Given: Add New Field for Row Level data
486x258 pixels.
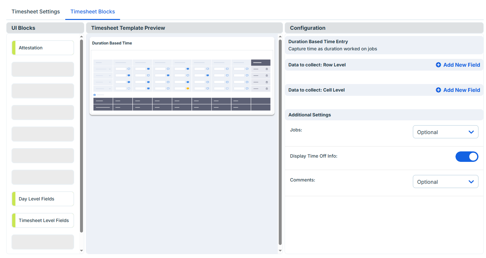Looking at the screenshot, I should point(458,65).
